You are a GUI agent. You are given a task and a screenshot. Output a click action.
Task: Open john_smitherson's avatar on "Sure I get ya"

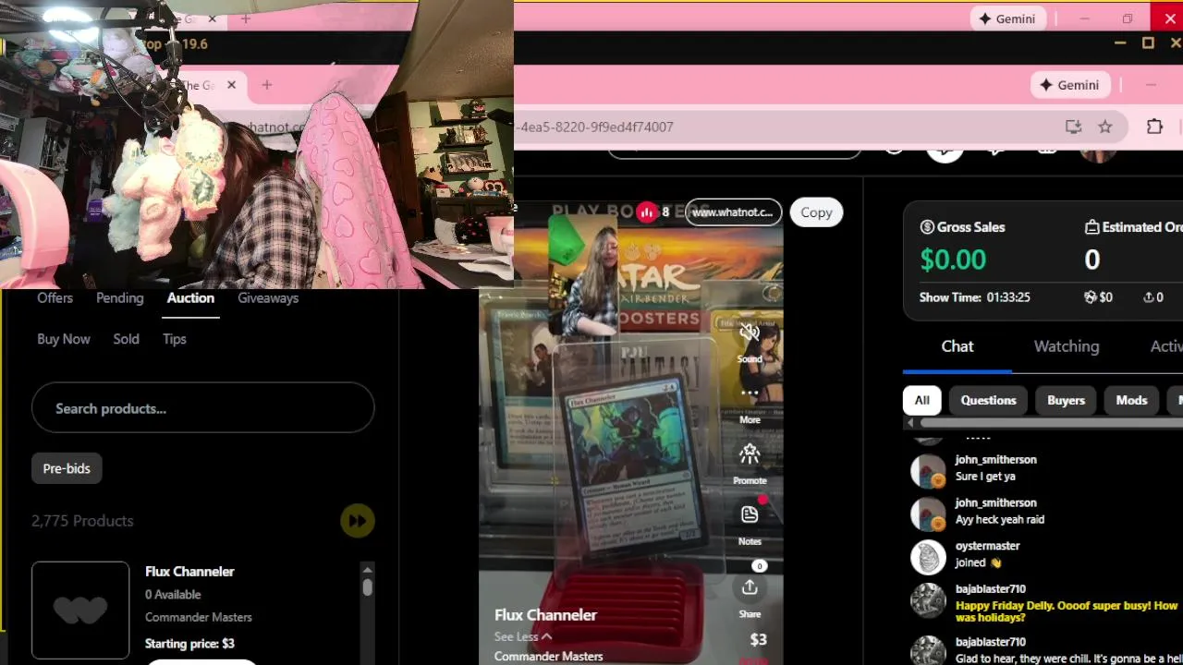tap(928, 471)
